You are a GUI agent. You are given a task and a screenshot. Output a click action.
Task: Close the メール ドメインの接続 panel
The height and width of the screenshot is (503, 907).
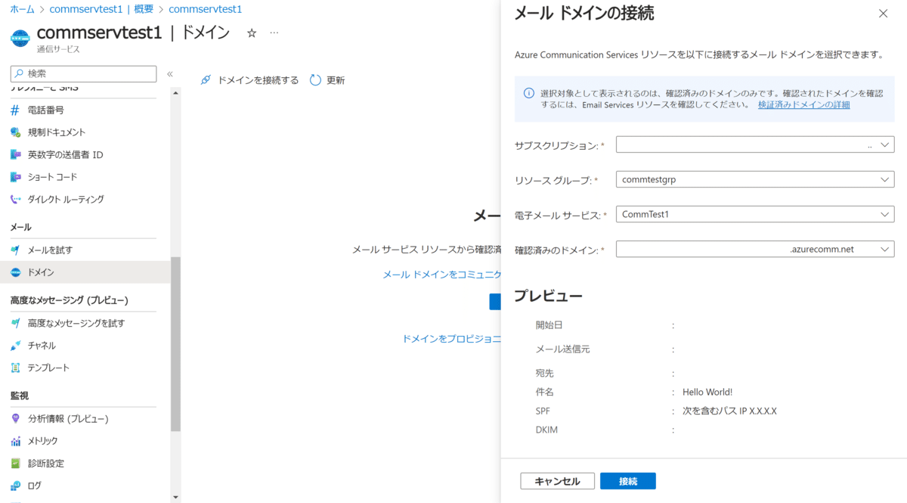[883, 14]
